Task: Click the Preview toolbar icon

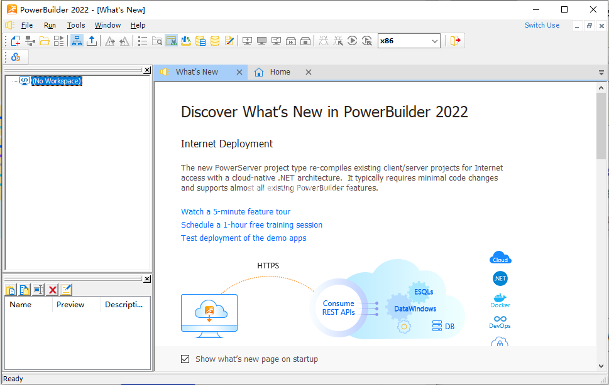Action: point(58,41)
